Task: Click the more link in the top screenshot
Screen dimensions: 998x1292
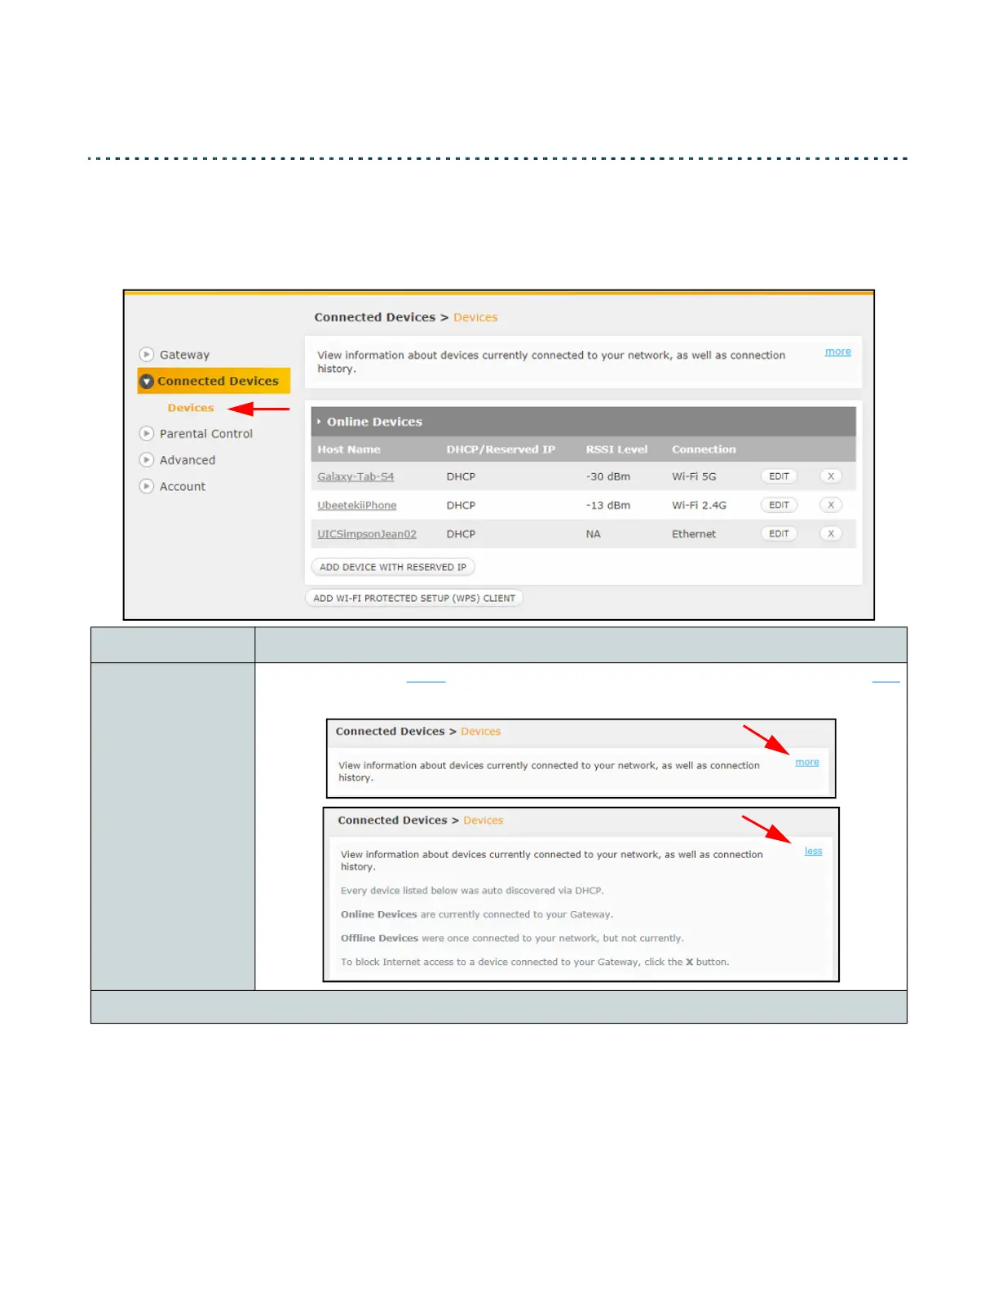Action: click(837, 352)
